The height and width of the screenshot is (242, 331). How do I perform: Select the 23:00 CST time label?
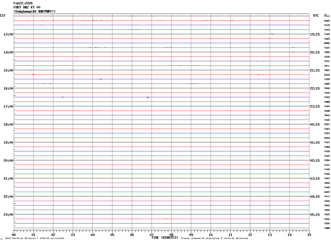(x=8, y=215)
